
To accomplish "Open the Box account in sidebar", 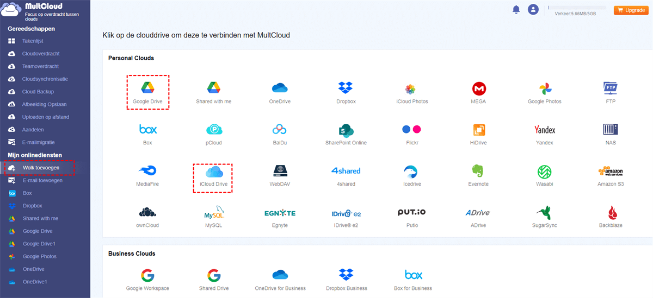I will [x=27, y=193].
